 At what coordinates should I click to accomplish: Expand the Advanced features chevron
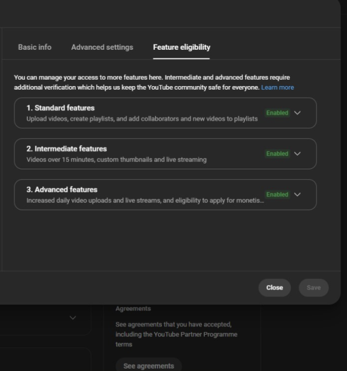tap(297, 195)
